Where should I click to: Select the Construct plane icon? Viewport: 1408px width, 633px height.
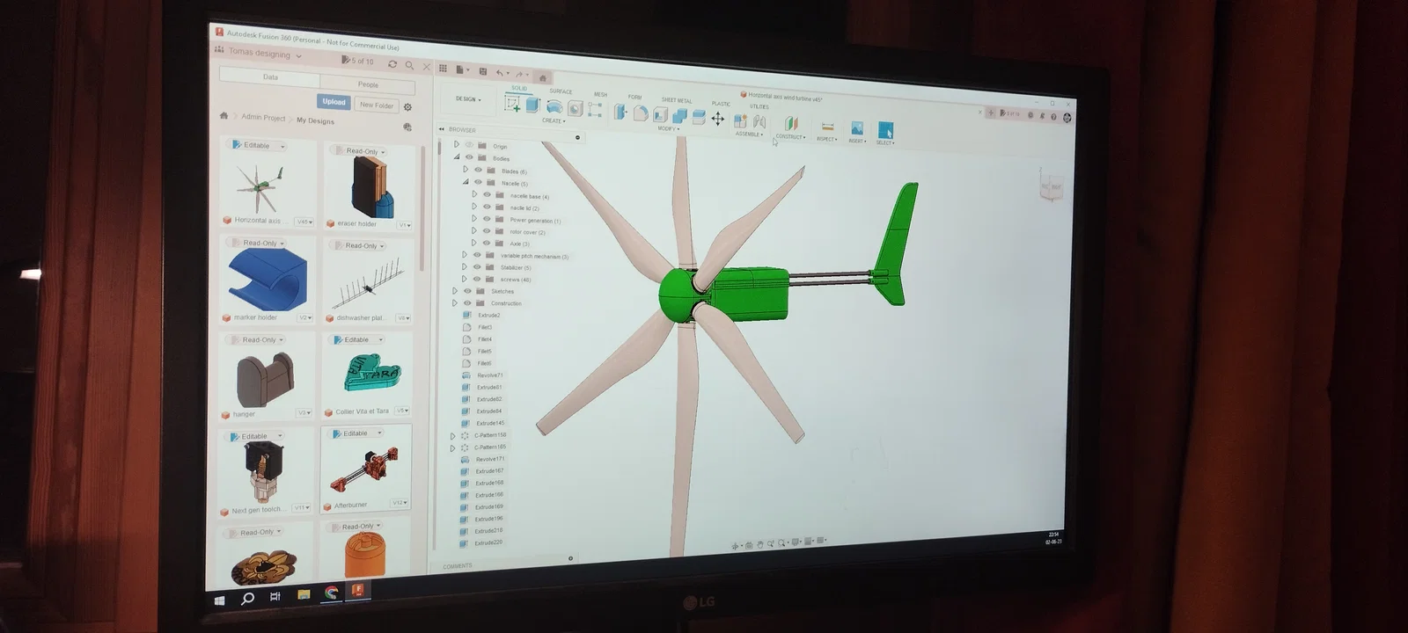click(790, 124)
